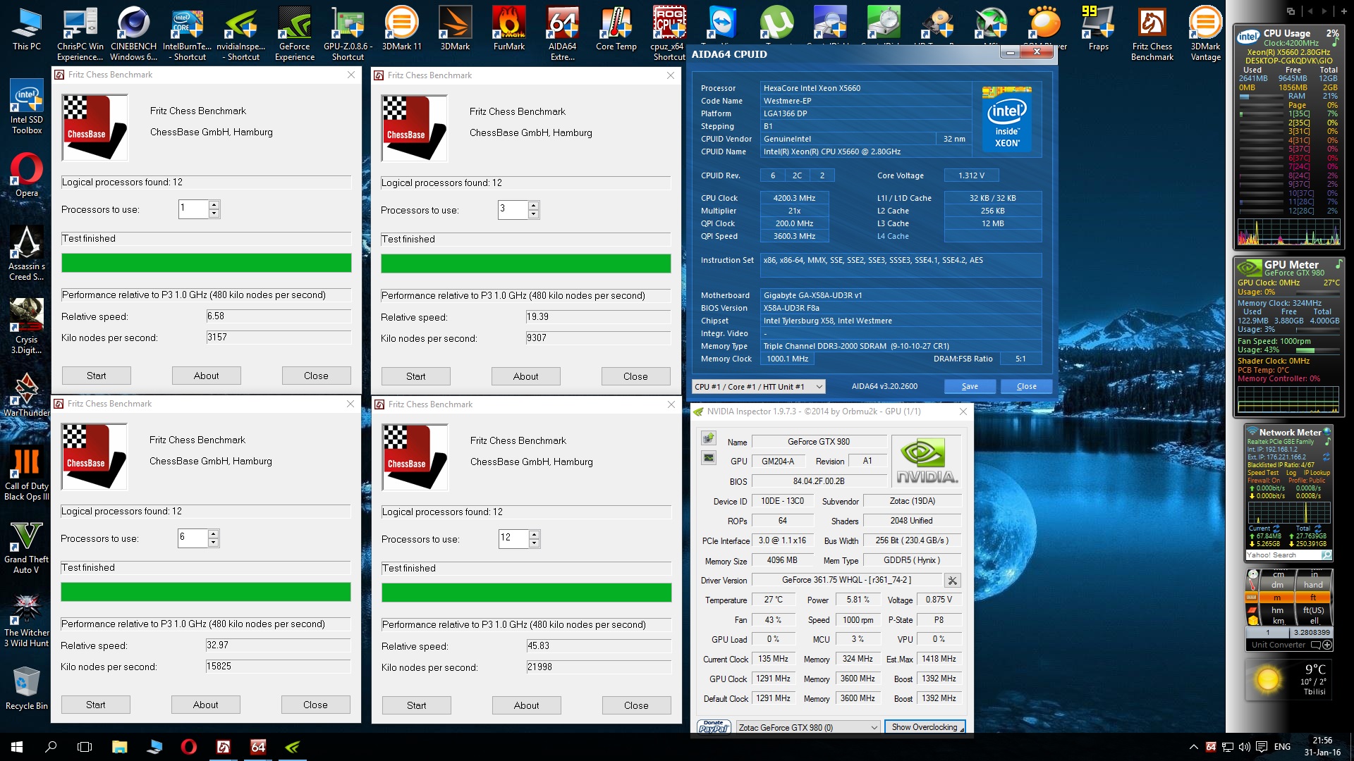Click the driver profile settings wrench icon
Image resolution: width=1354 pixels, height=761 pixels.
coord(952,581)
